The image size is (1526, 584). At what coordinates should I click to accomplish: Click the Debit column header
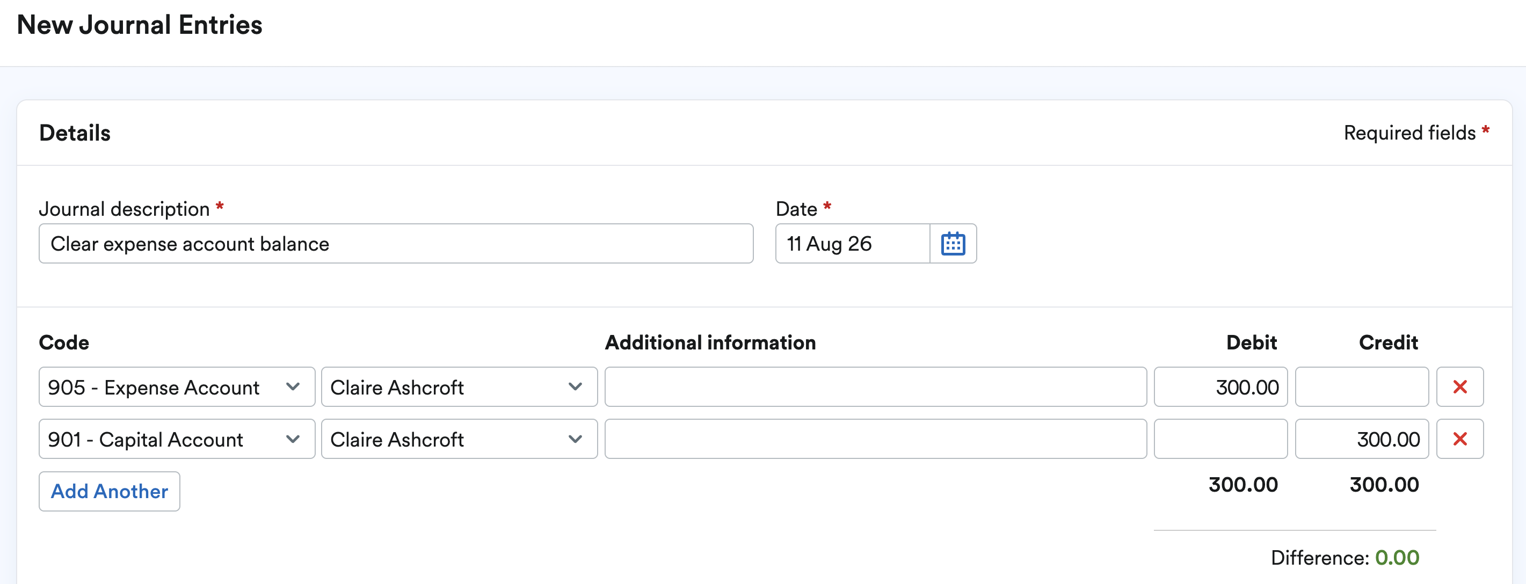click(x=1251, y=342)
